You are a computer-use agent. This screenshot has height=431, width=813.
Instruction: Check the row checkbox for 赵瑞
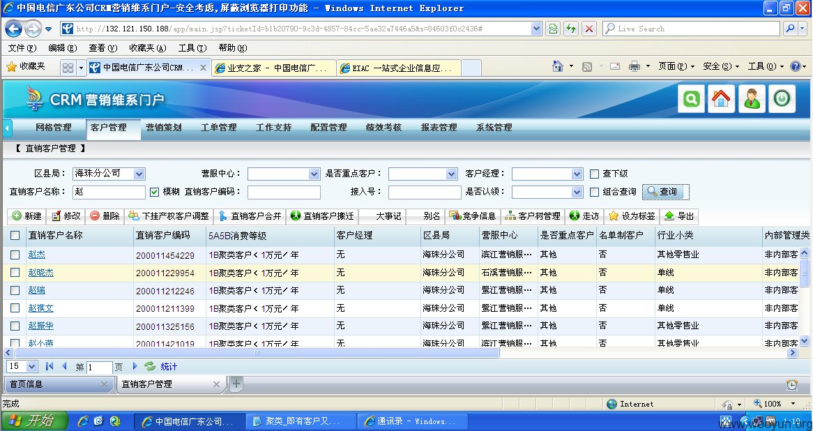coord(15,290)
